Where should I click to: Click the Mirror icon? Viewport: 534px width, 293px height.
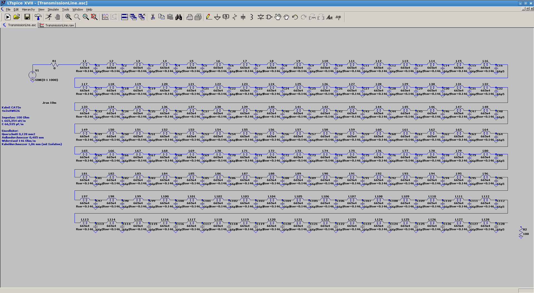click(321, 17)
